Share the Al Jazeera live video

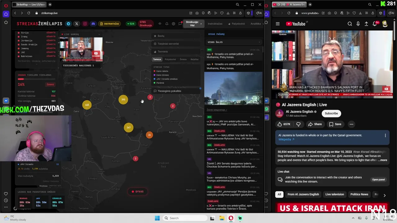click(315, 124)
